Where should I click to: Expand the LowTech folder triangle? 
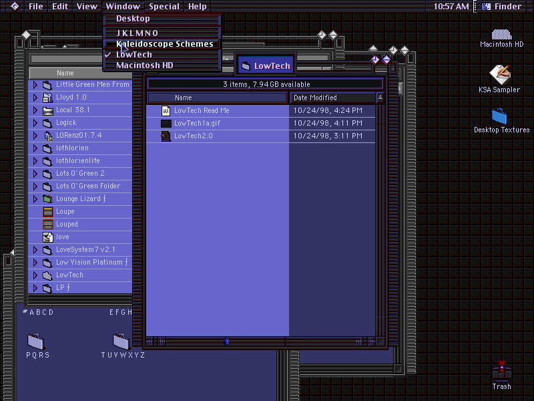tap(35, 275)
